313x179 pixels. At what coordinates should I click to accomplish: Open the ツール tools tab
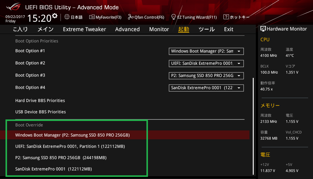(x=207, y=29)
